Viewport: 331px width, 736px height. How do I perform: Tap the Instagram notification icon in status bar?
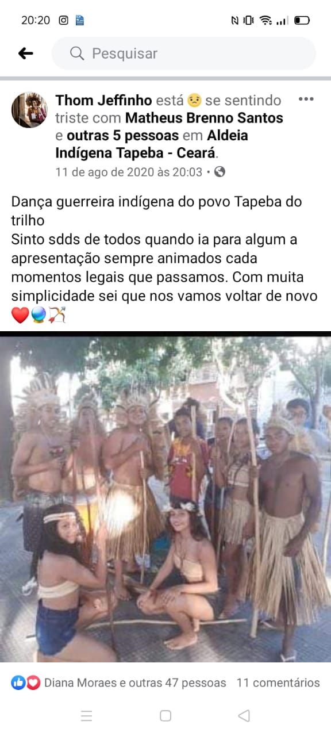pos(64,20)
